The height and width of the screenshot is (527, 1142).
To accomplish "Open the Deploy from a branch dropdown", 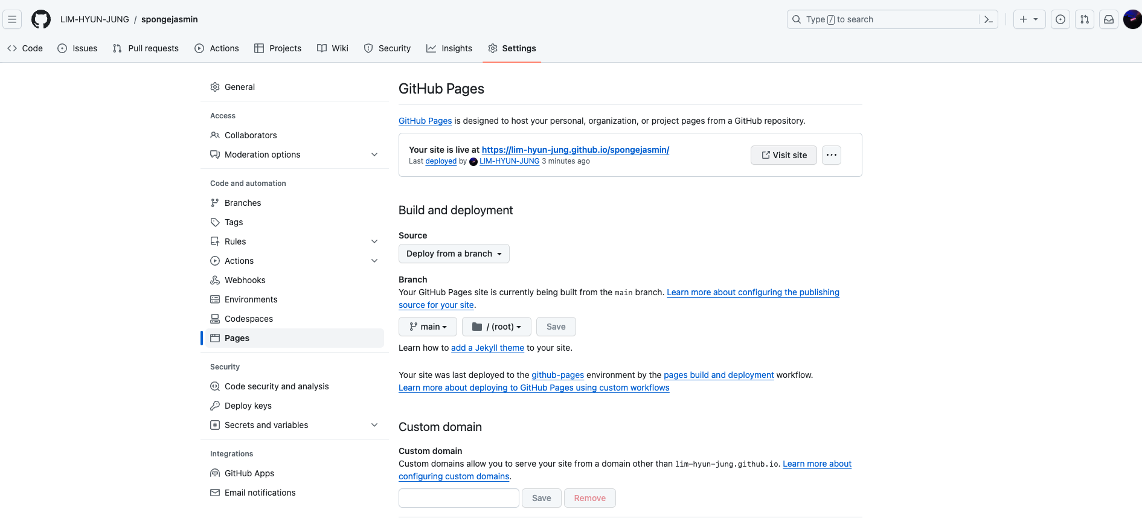I will pyautogui.click(x=454, y=254).
